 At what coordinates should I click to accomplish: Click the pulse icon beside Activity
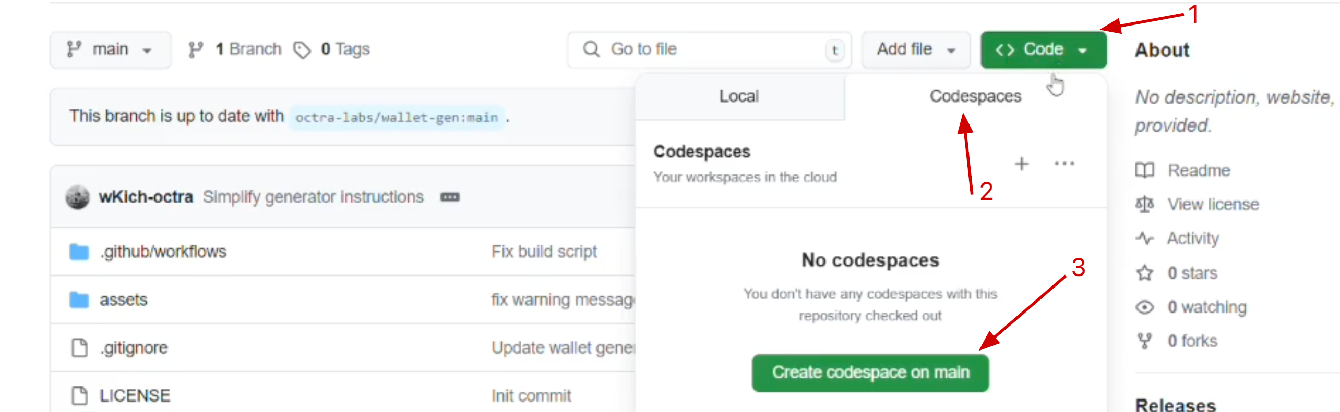tap(1145, 239)
